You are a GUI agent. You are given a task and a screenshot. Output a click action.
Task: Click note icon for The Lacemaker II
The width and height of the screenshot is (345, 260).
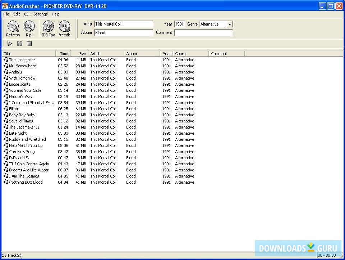pyautogui.click(x=6, y=127)
